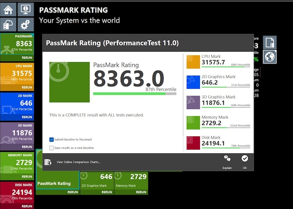This screenshot has width=293, height=209.
Task: Click the red Disk Mark icon in dialog
Action: [x=193, y=143]
